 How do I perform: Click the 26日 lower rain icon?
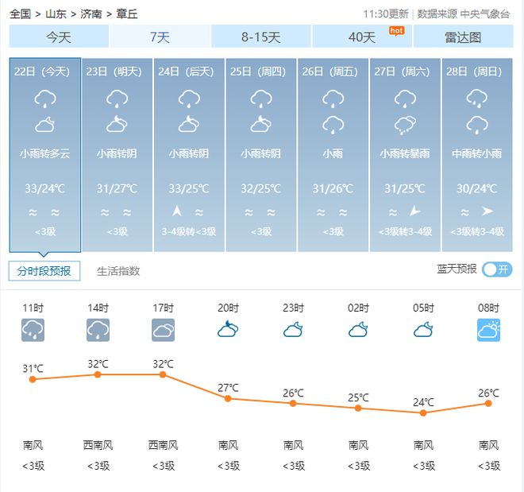[333, 125]
